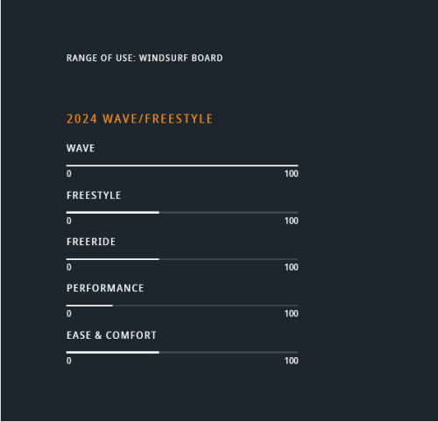Image resolution: width=438 pixels, height=422 pixels.
Task: Click the FREERIDE label
Action: (91, 242)
